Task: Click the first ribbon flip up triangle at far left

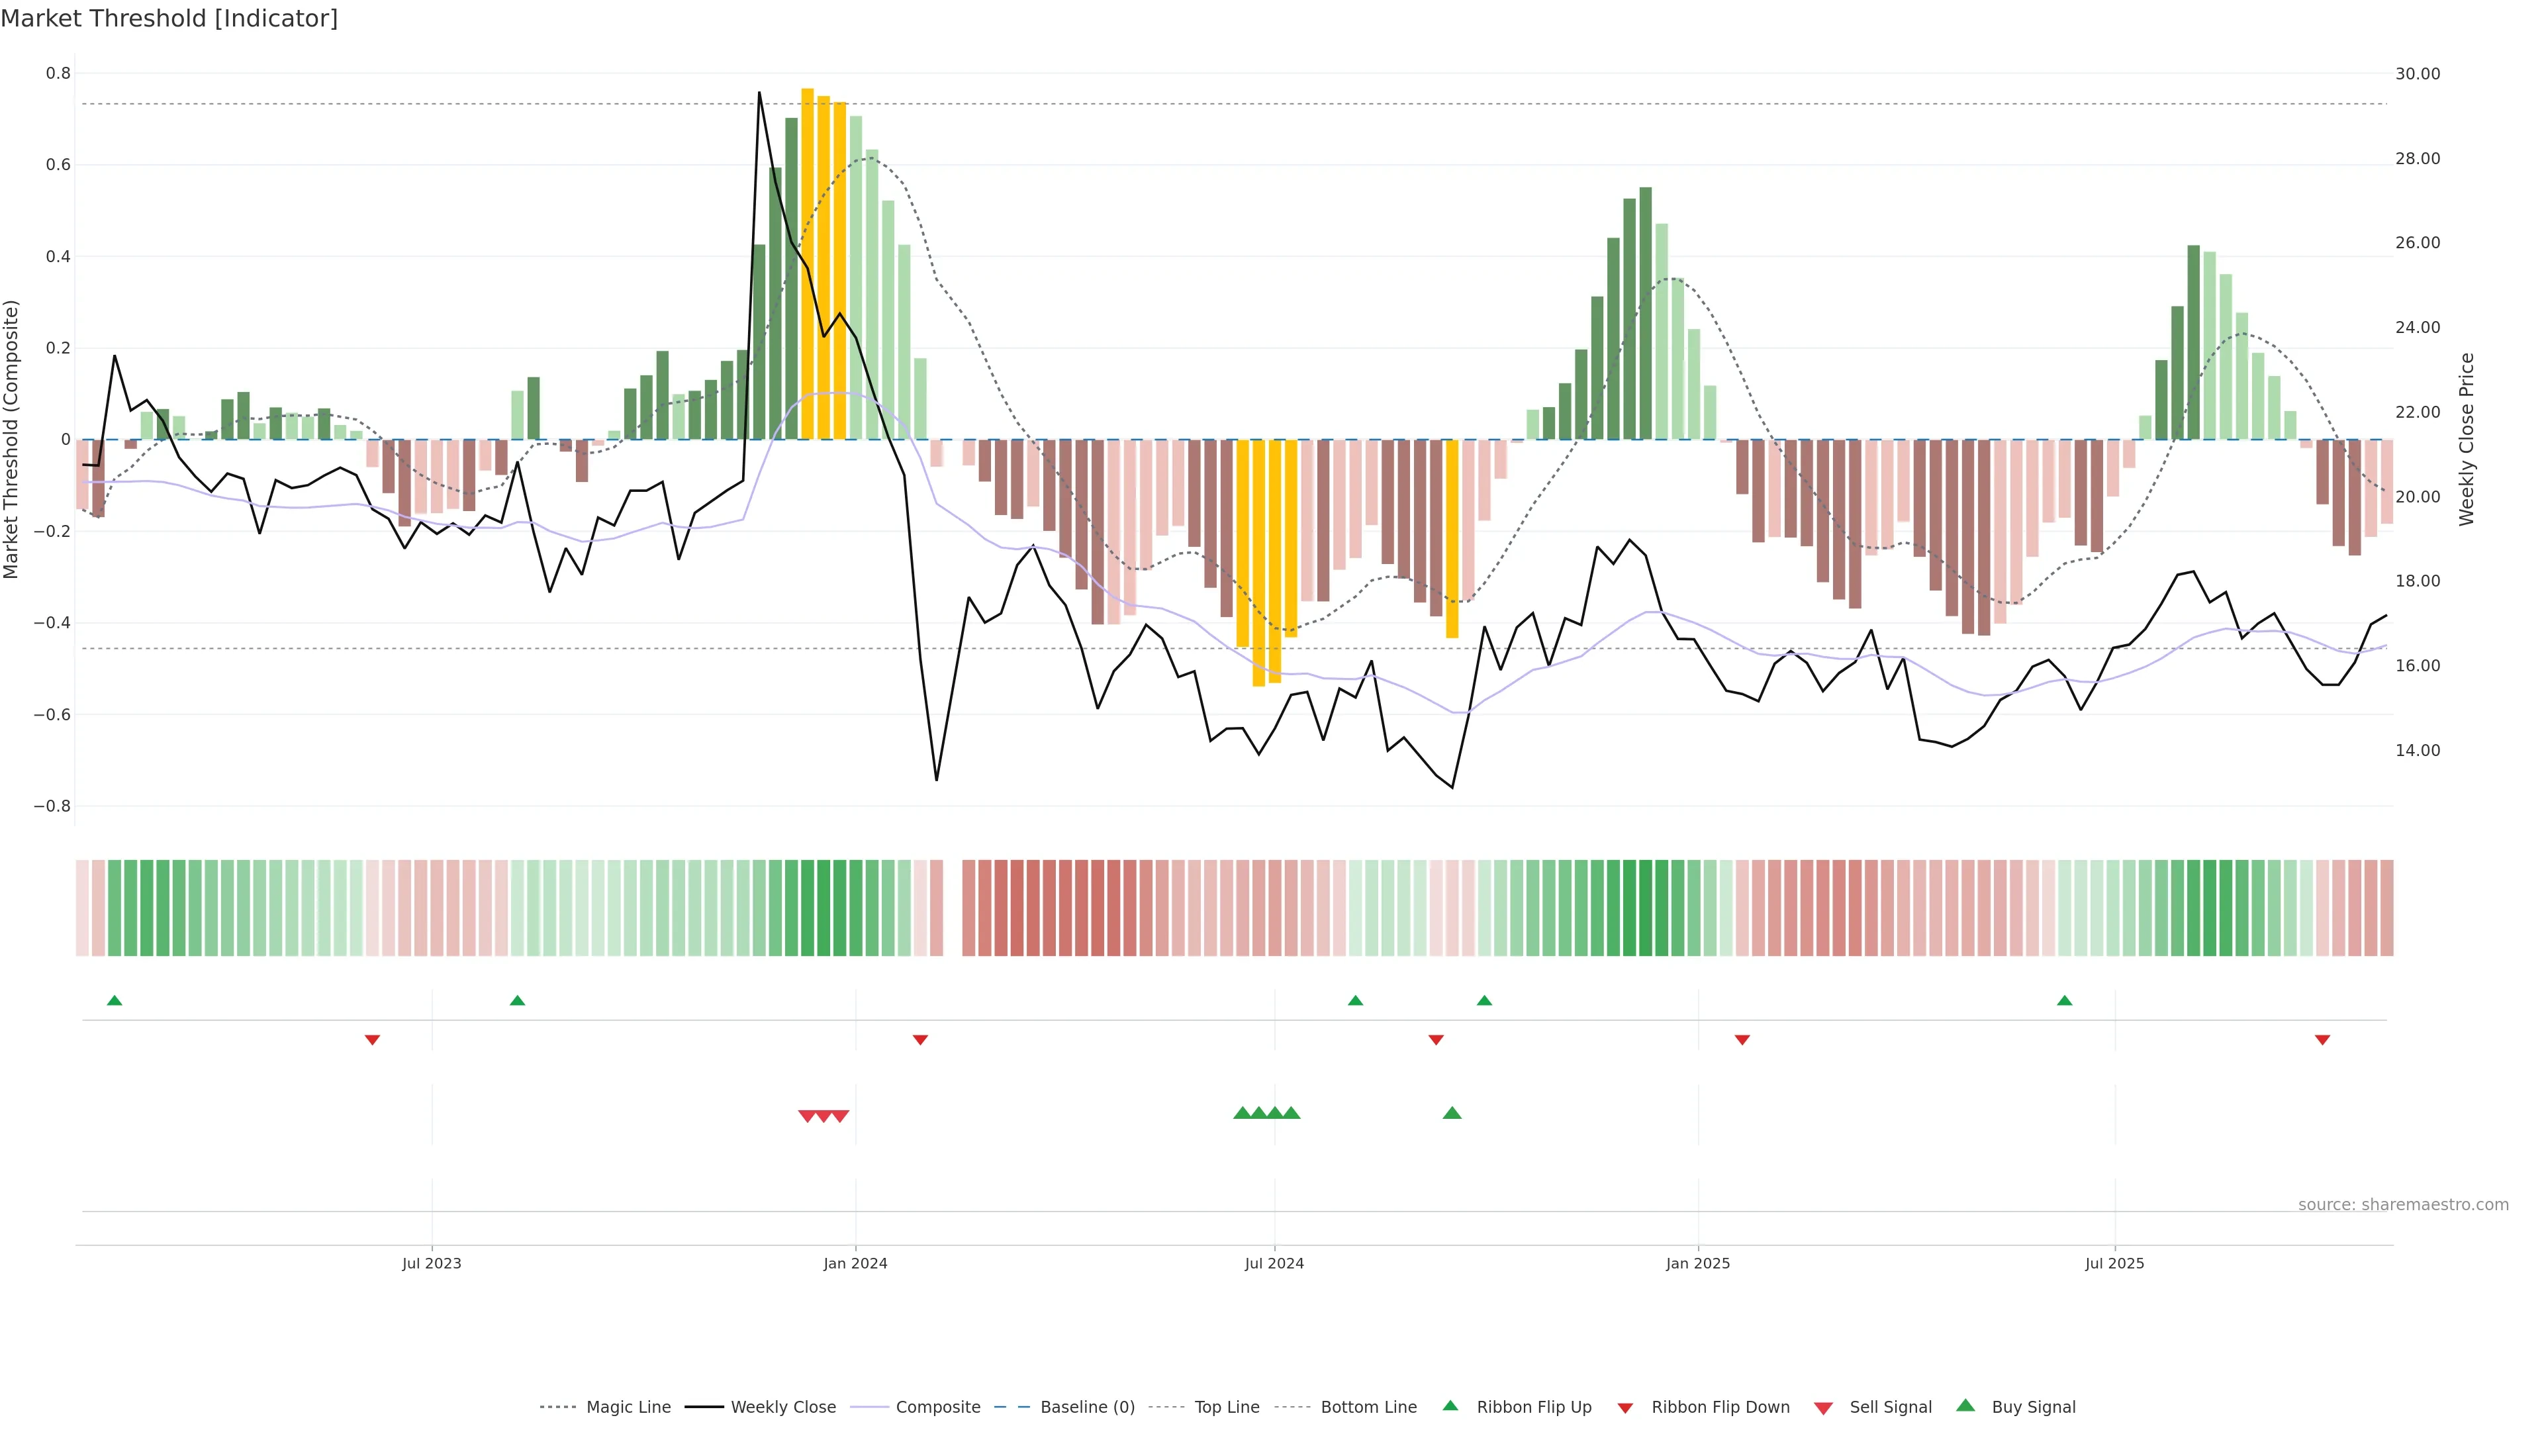Action: pos(115,1001)
